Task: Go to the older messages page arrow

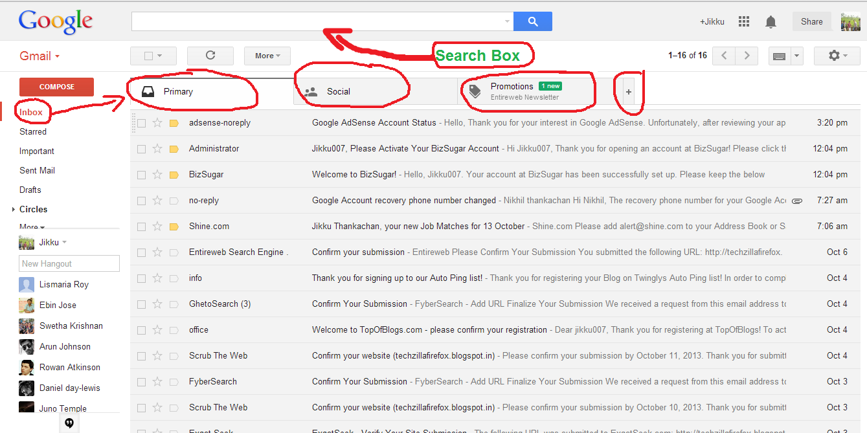Action: pos(747,56)
